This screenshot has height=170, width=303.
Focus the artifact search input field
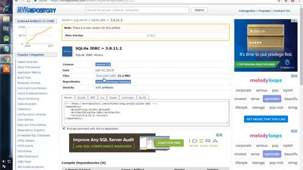[x=137, y=10]
